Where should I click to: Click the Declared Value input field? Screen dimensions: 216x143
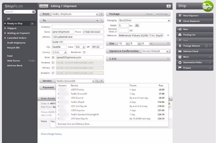[x=124, y=30]
